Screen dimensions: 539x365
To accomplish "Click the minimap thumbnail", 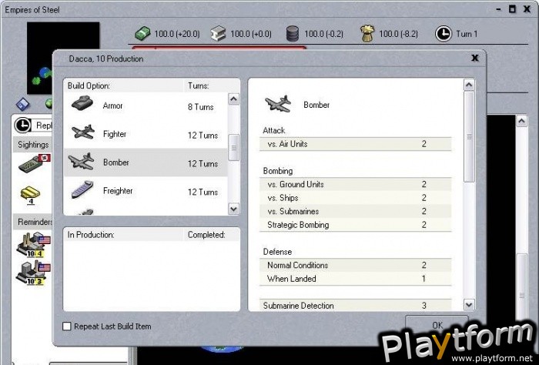I will (63, 59).
